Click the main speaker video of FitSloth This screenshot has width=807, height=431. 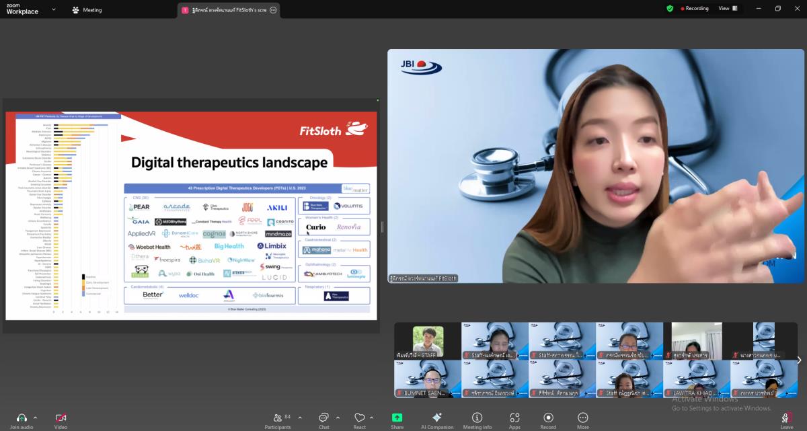click(596, 166)
